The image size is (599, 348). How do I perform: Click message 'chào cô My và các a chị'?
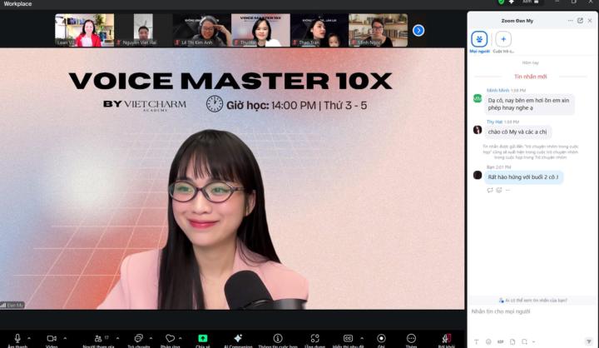tap(517, 132)
